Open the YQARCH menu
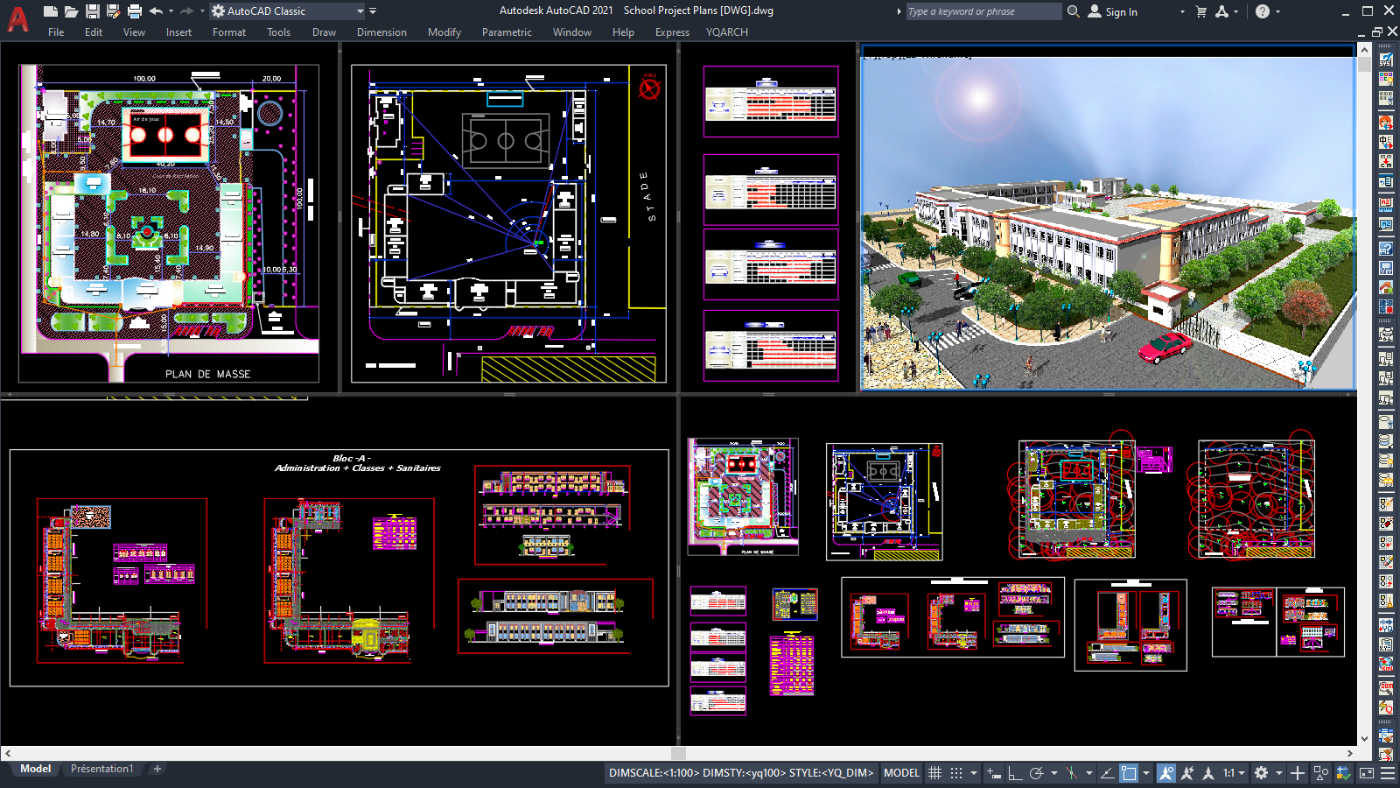This screenshot has height=788, width=1400. [726, 32]
